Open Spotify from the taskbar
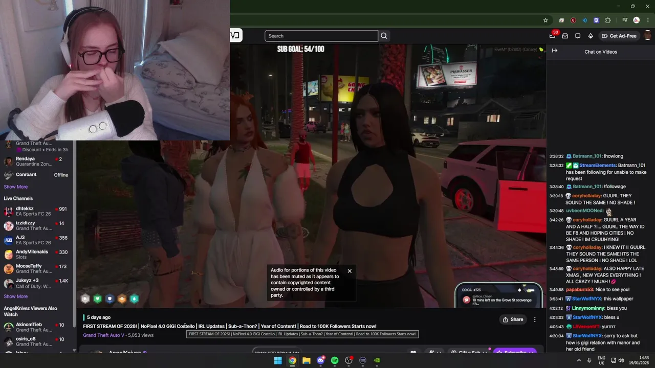Image resolution: width=655 pixels, height=368 pixels. click(x=335, y=360)
